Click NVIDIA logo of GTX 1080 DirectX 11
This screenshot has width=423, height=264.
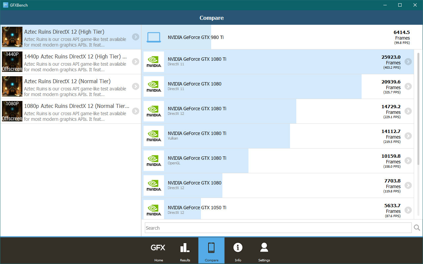(154, 86)
